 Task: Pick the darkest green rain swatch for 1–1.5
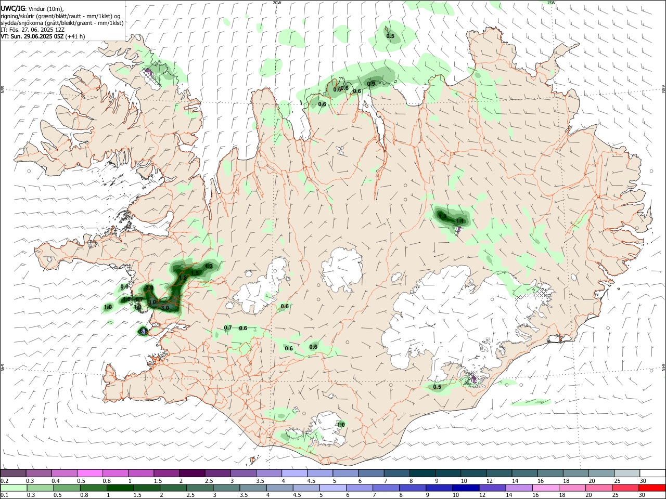click(120, 488)
